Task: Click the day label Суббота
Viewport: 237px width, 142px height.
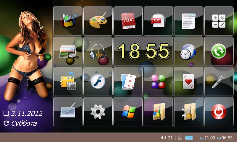Action: point(24,123)
